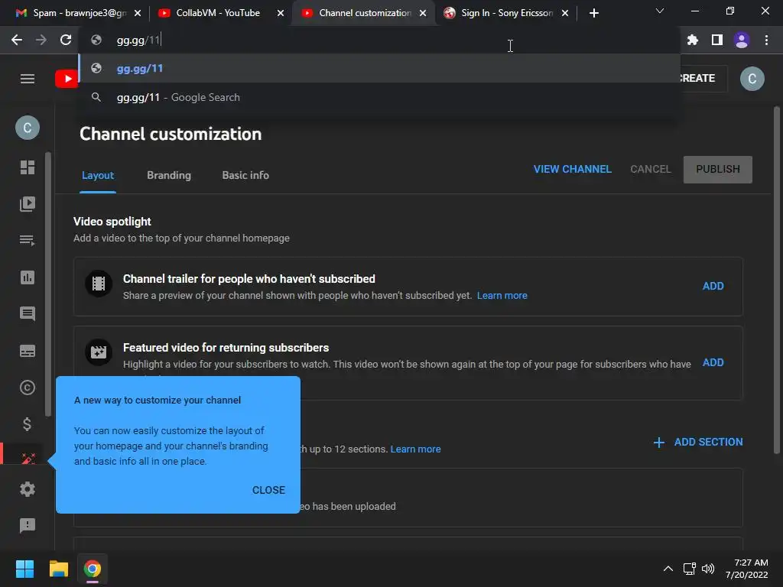Switch to the Basic info tab

[x=245, y=175]
